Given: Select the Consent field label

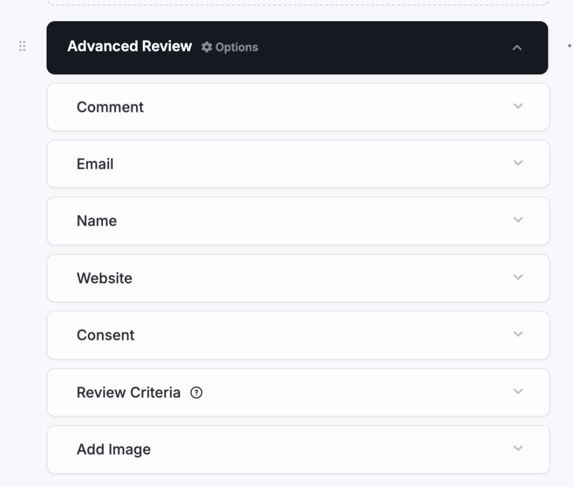Looking at the screenshot, I should (106, 335).
